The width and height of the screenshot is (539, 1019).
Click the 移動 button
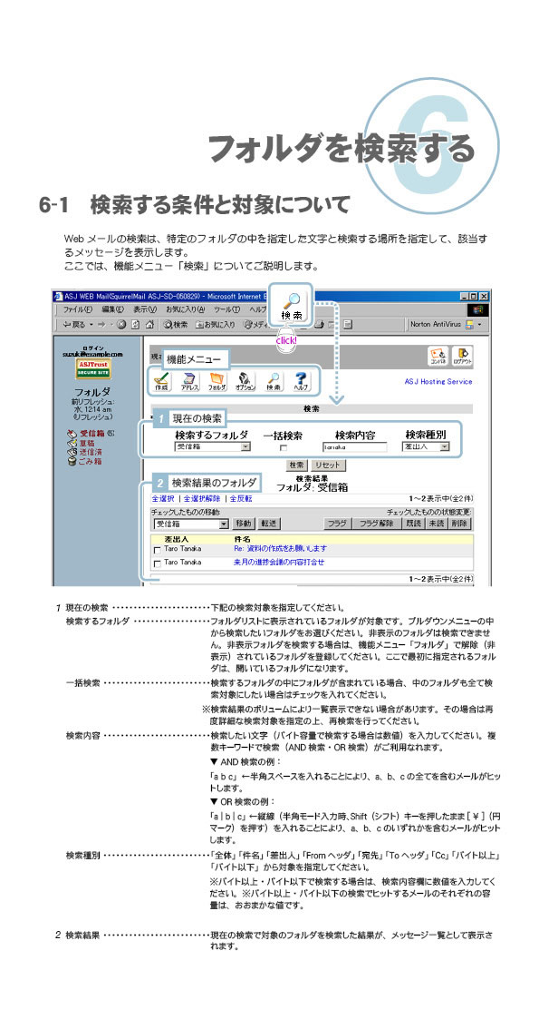(x=244, y=524)
